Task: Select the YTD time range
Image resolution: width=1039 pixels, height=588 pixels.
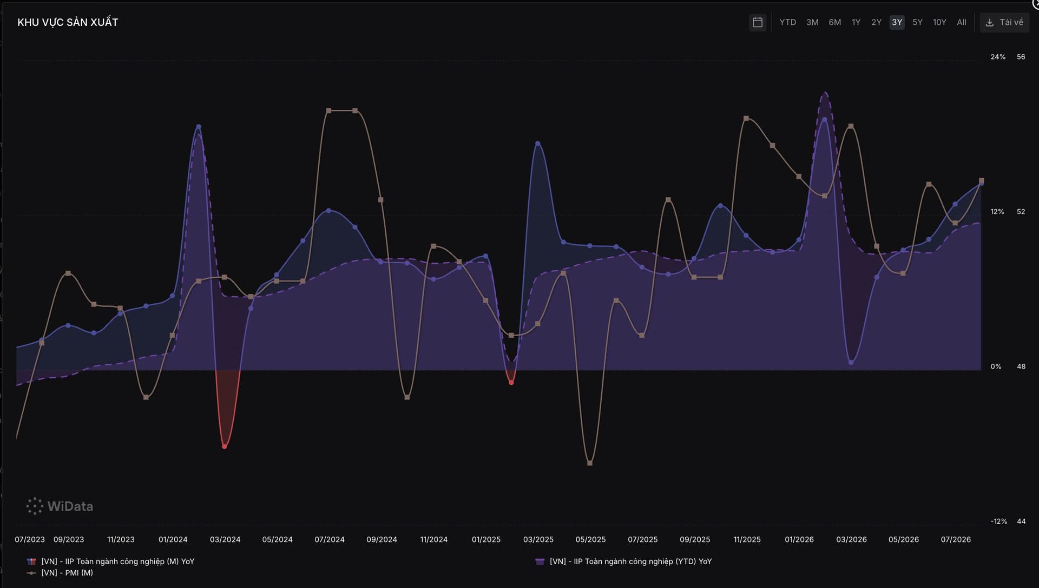Action: tap(787, 22)
